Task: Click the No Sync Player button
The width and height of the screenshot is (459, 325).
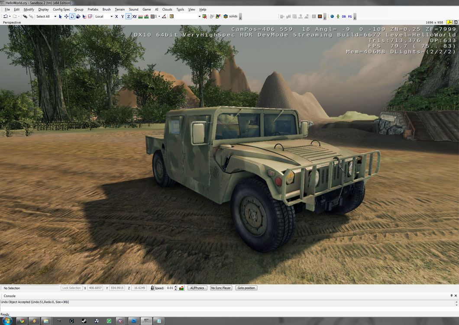Action: [221, 288]
